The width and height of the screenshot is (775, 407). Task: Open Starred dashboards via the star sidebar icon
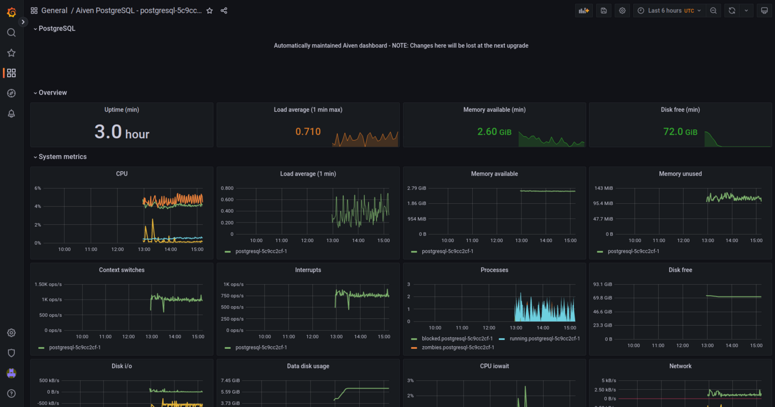pos(11,53)
